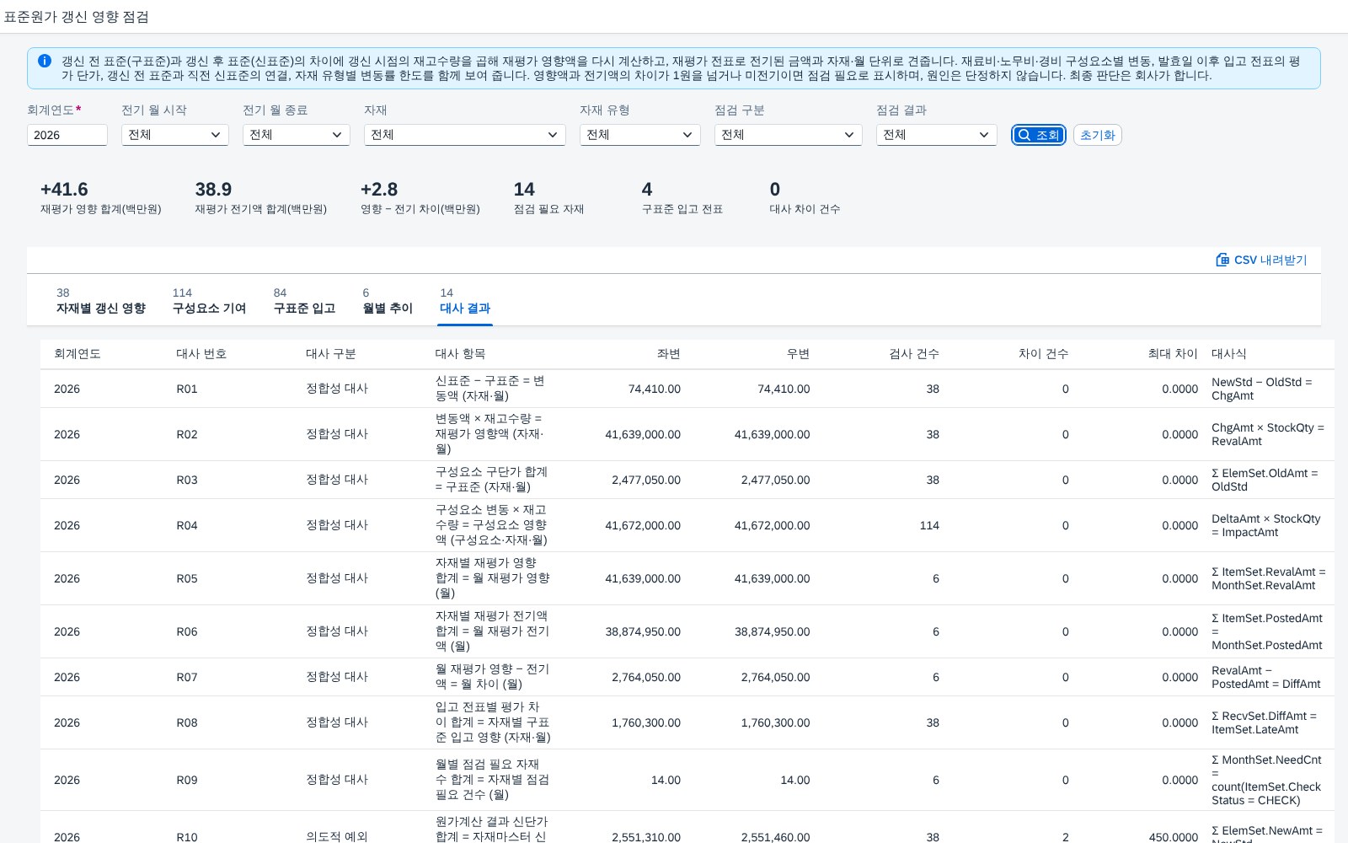Click the 검사 건수 column header

pos(914,354)
